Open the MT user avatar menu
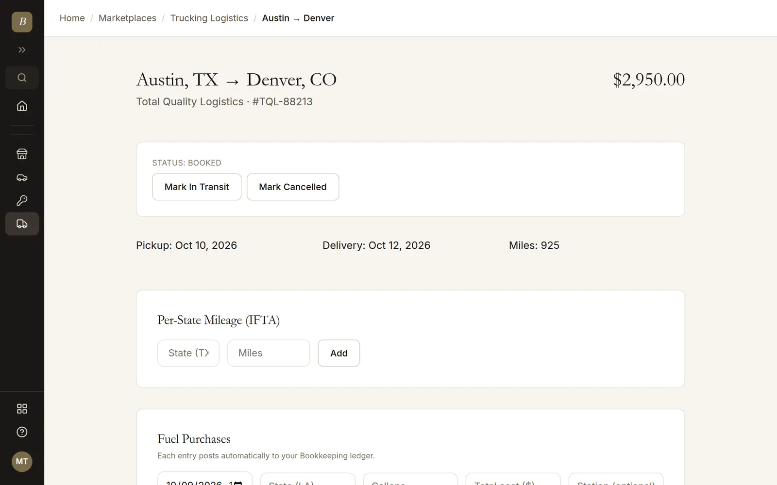This screenshot has width=777, height=485. [22, 461]
